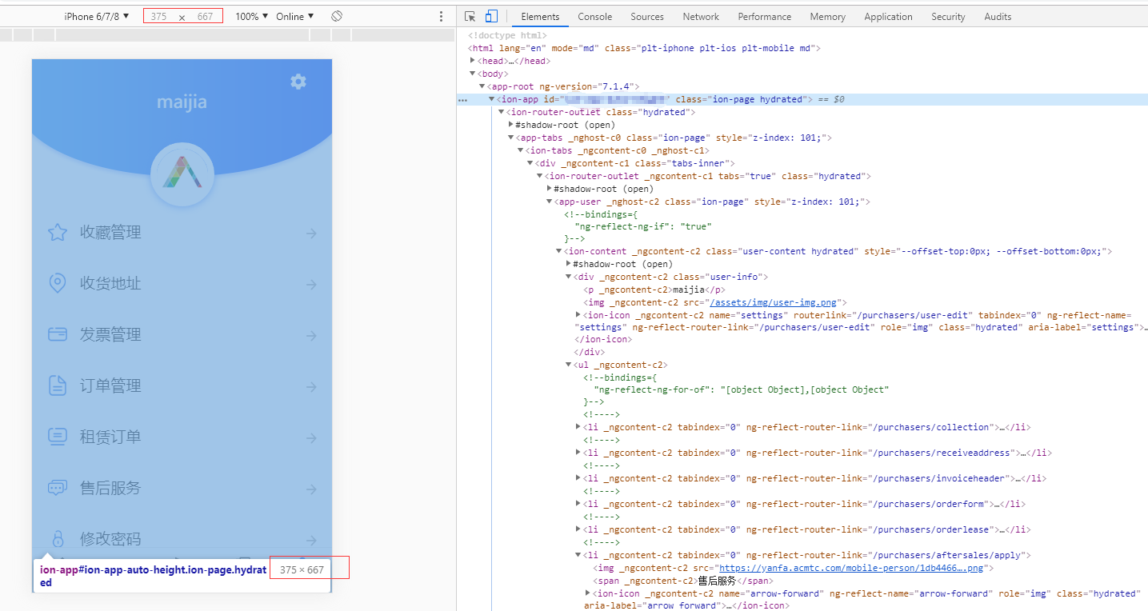Click the rotate device orientation icon

tap(337, 16)
